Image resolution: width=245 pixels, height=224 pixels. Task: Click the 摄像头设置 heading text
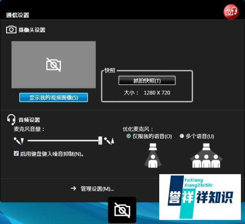tap(32, 30)
